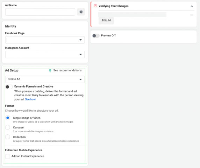Open the See how link
Image resolution: width=200 pixels, height=168 pixels.
coord(30,99)
